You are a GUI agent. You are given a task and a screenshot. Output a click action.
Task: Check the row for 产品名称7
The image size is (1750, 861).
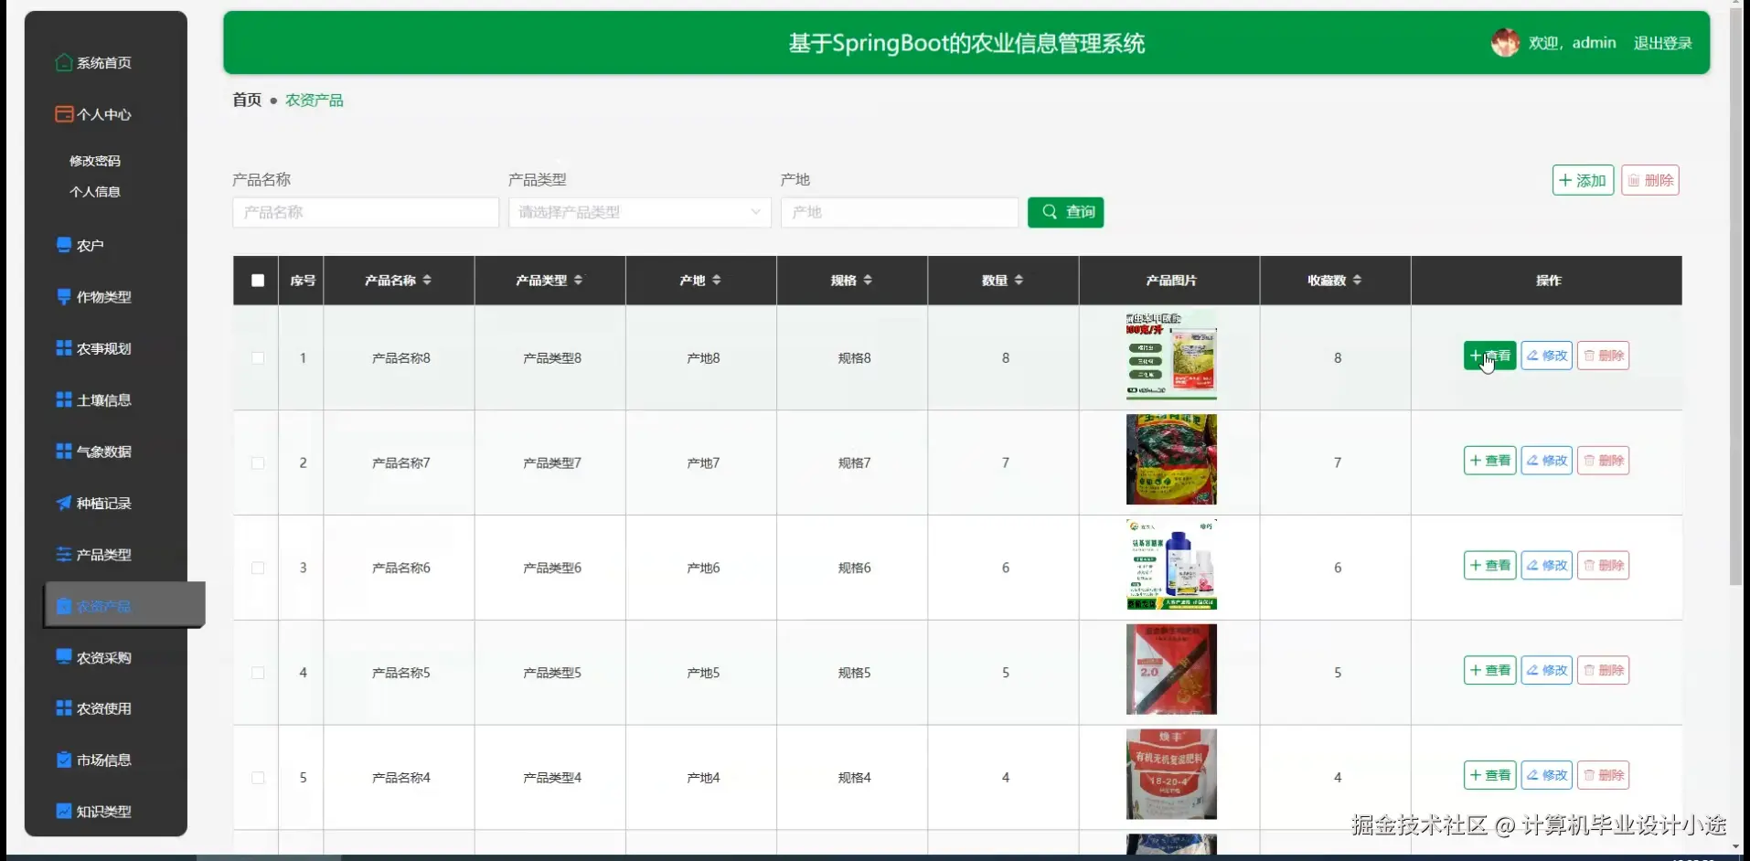point(258,463)
